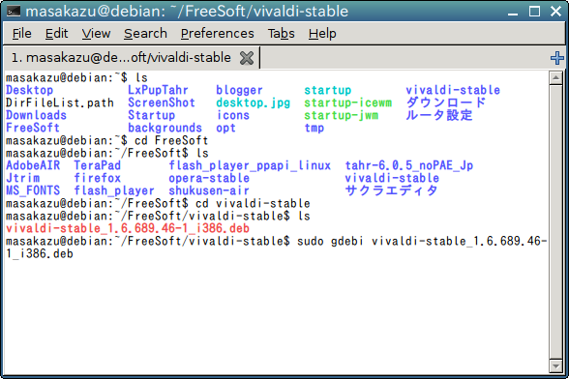Screen dimensions: 569x379
Task: Maximize the terminal window
Action: (x=534, y=12)
